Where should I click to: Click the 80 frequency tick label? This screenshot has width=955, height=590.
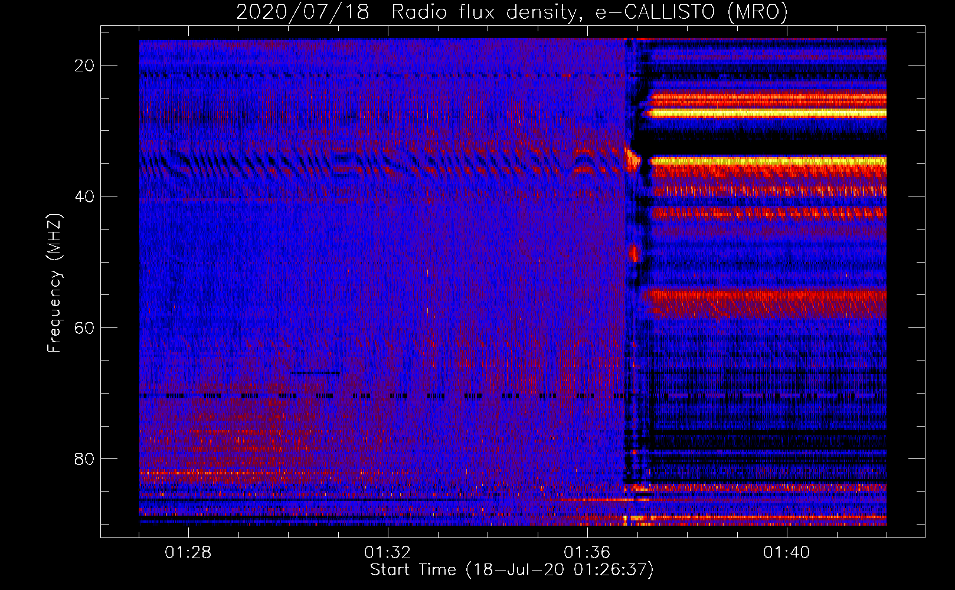pos(84,458)
